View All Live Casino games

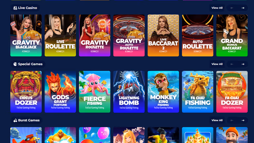[217, 8]
